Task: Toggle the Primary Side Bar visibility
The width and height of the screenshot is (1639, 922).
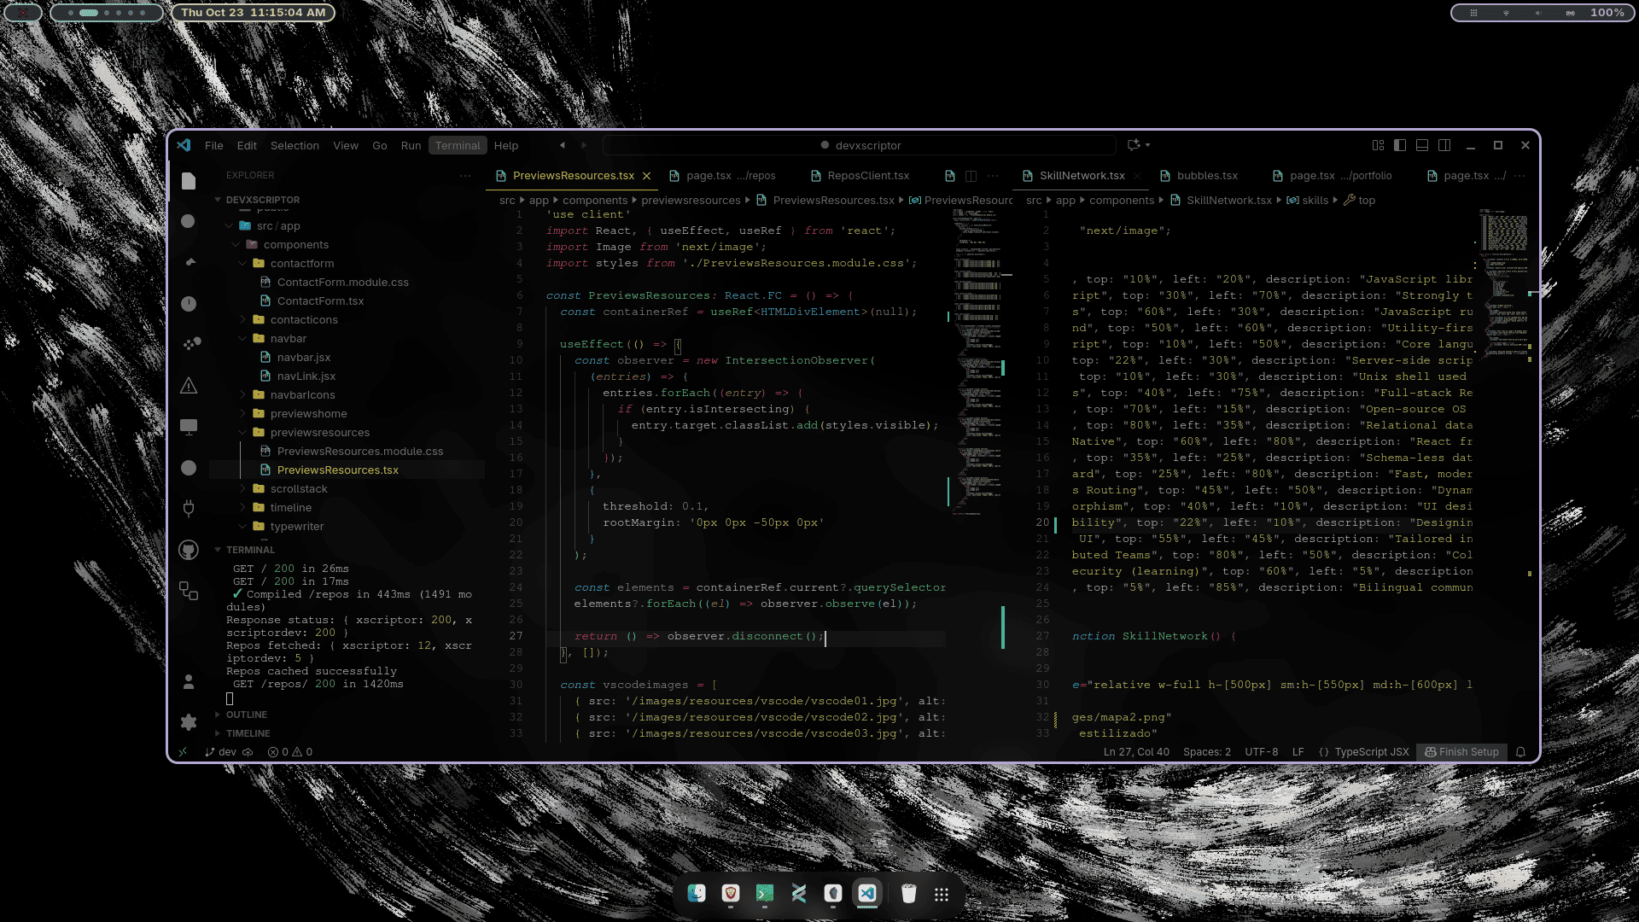Action: 1400,145
